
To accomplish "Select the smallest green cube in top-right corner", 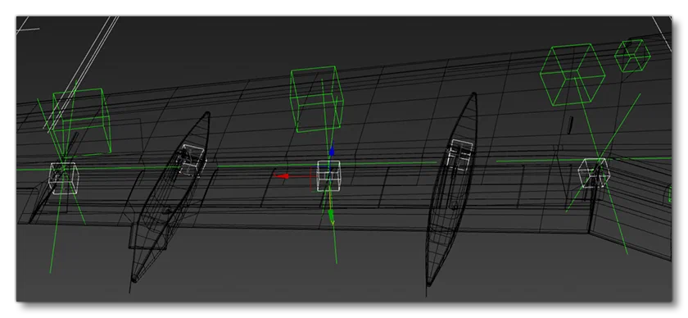I will [x=631, y=56].
